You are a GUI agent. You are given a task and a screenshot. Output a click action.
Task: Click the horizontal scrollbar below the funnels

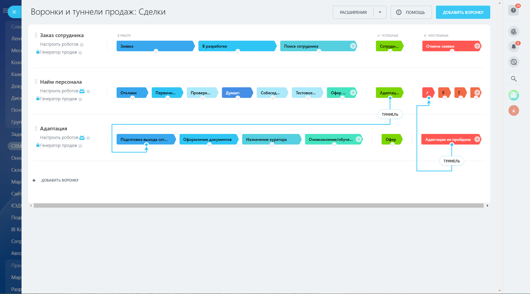coord(259,206)
